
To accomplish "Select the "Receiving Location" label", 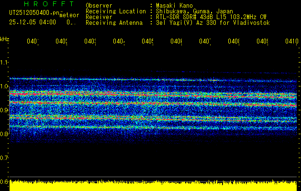I will (x=116, y=11).
